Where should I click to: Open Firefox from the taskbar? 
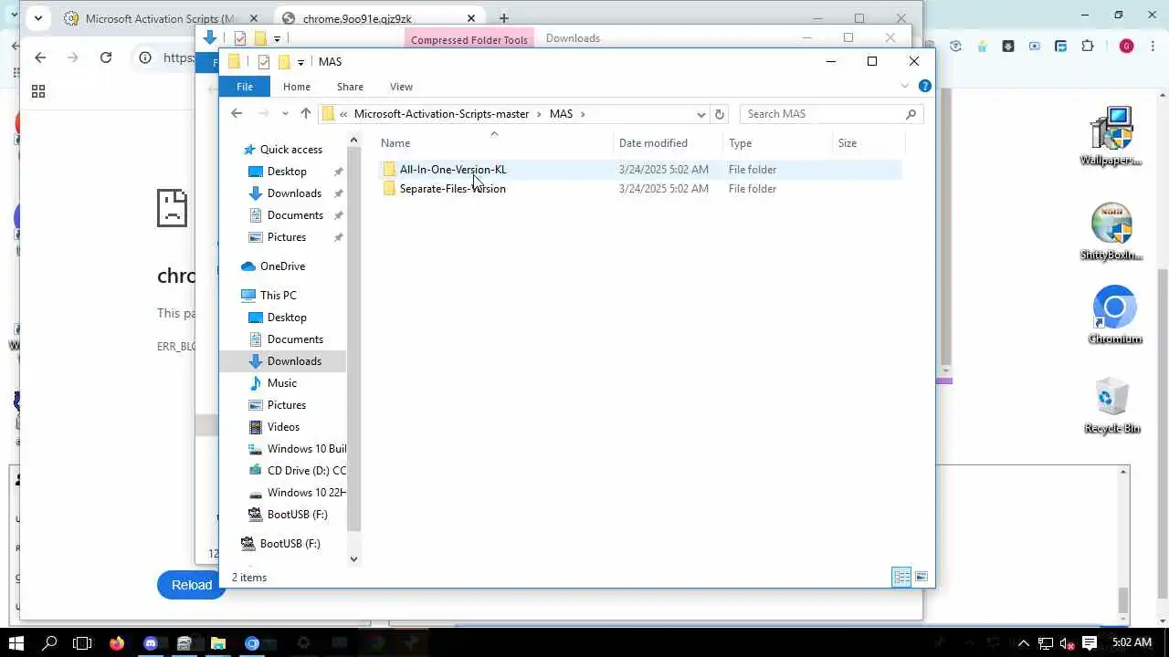pos(116,643)
